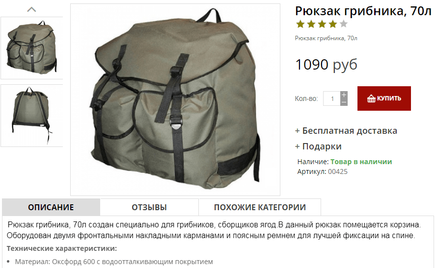Click the Товар в наличии availability link
The width and height of the screenshot is (437, 268).
coord(361,162)
